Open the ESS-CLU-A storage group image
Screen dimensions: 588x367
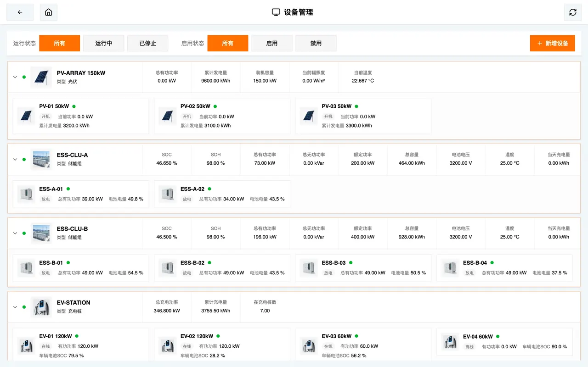click(41, 159)
